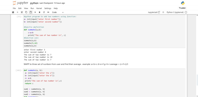Click the Jupyter logo to go home

[x=20, y=3]
